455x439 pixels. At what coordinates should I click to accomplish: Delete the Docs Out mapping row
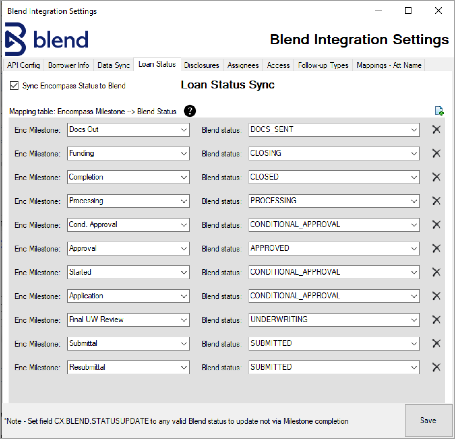tap(436, 130)
